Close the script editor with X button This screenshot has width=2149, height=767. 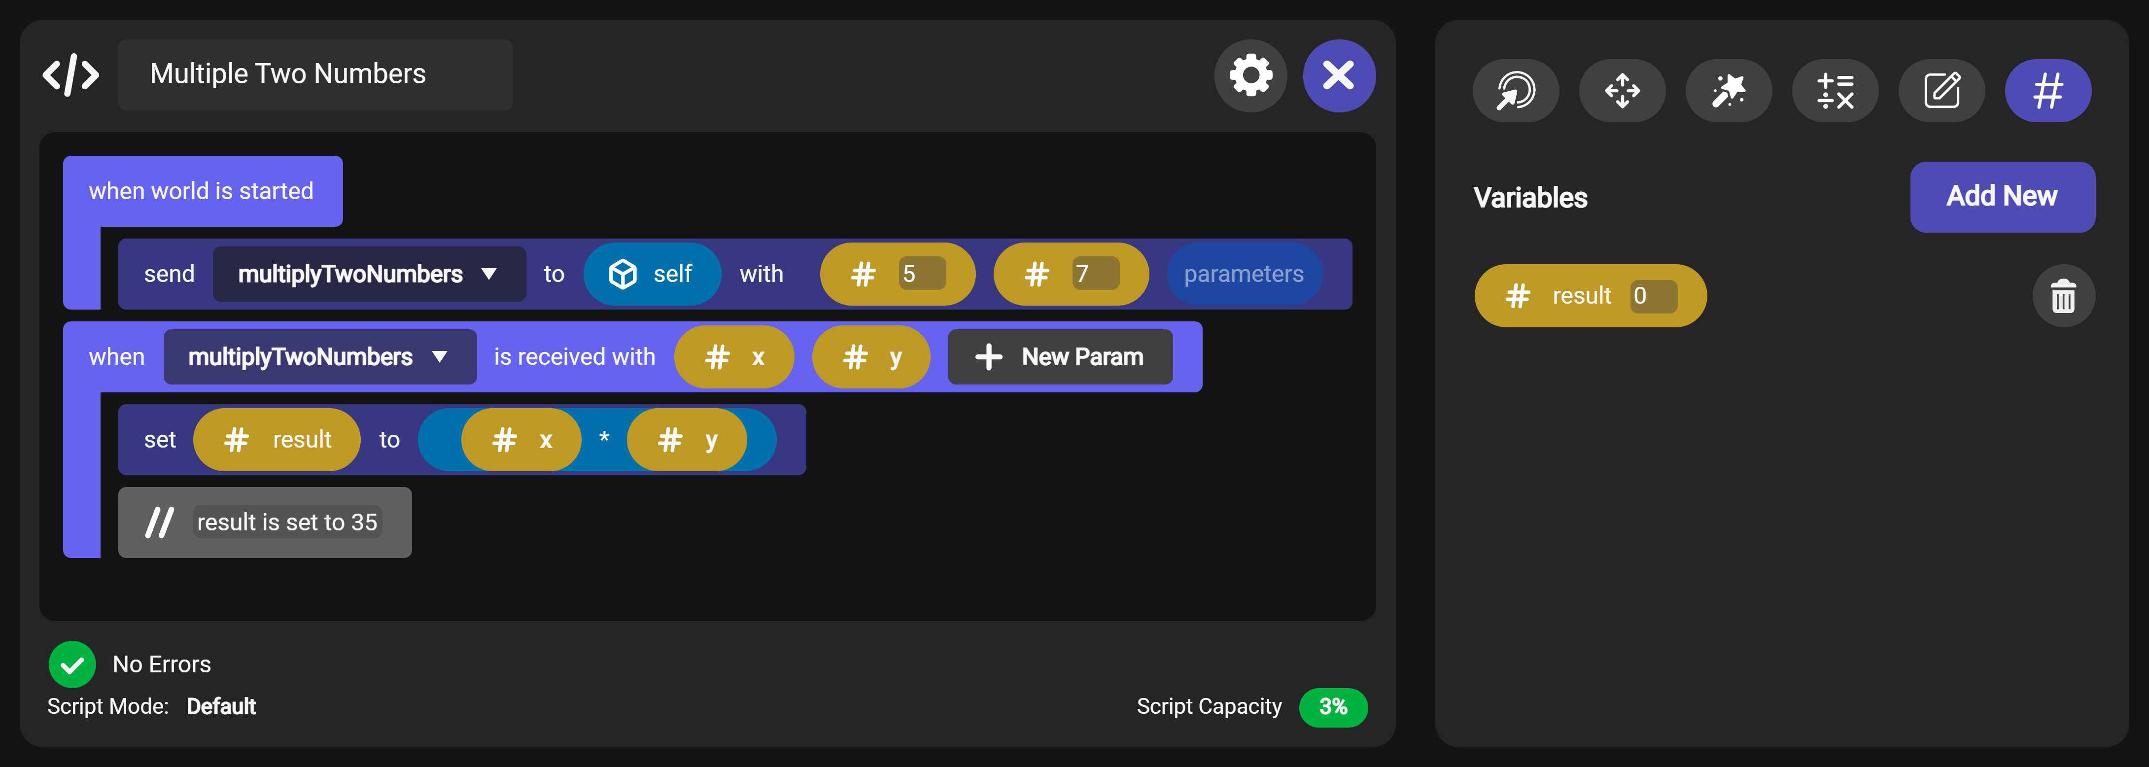point(1339,76)
